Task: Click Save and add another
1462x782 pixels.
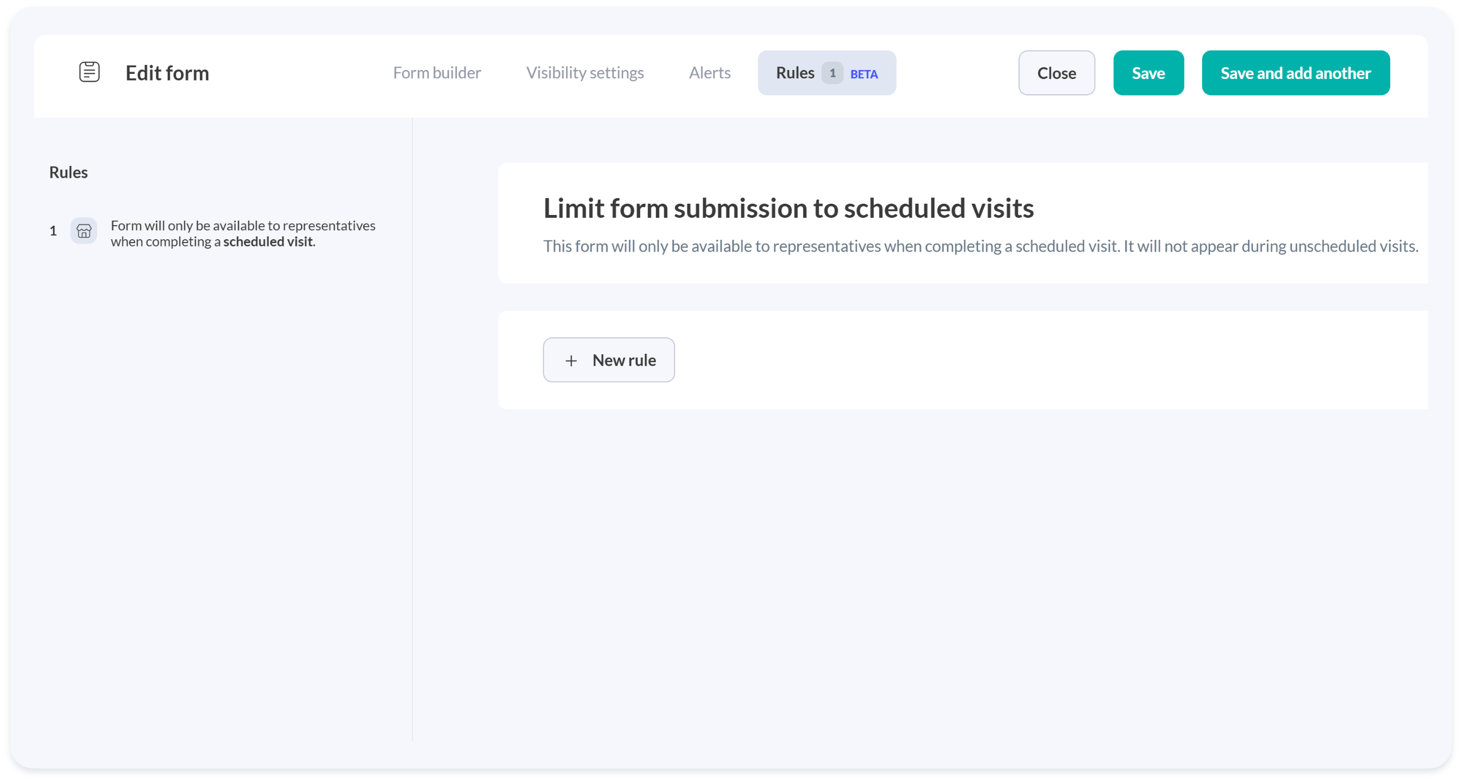Action: tap(1295, 73)
